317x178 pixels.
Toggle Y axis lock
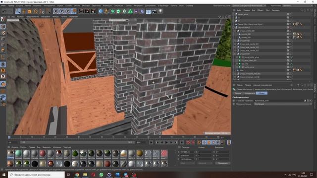click(x=61, y=11)
